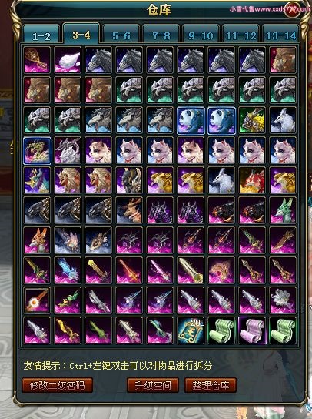312x419 pixels.
Task: Click the green dragon head icon
Action: pyautogui.click(x=283, y=210)
